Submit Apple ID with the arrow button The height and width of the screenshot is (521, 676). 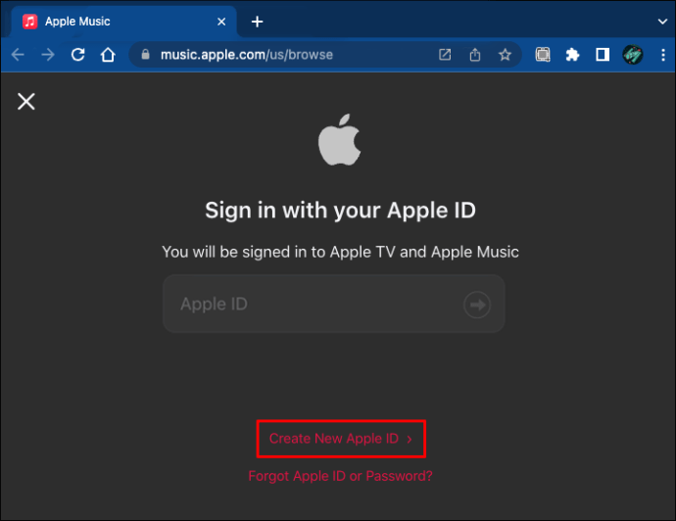coord(477,306)
